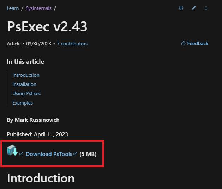The image size is (222, 189).
Task: Click the PsTools download package icon
Action: click(x=12, y=150)
